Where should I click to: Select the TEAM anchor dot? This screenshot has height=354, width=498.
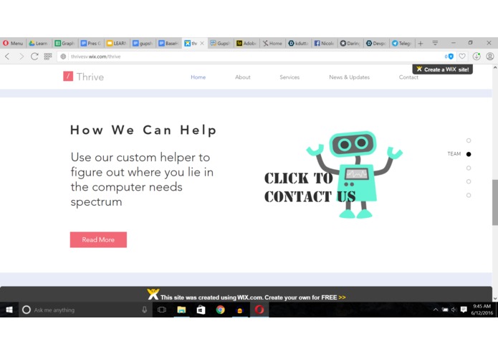(x=469, y=154)
